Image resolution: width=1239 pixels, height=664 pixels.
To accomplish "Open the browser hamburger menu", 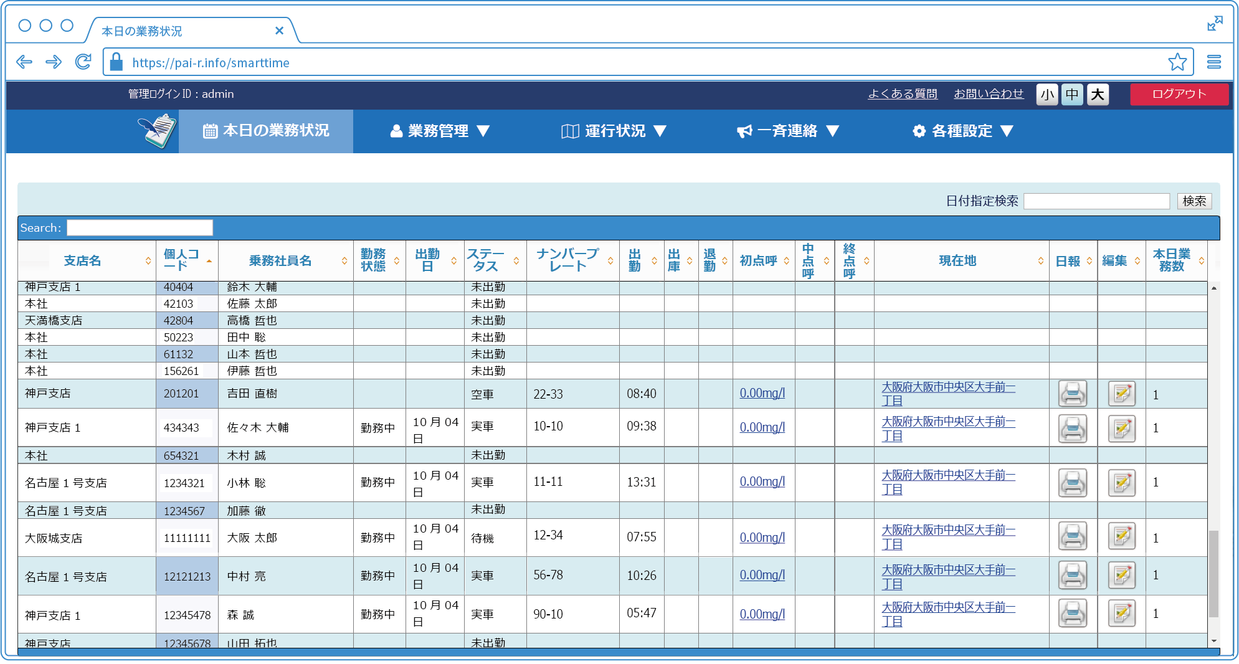I will (x=1213, y=62).
